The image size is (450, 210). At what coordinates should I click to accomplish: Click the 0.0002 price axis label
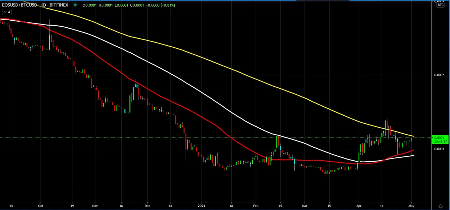(x=439, y=75)
